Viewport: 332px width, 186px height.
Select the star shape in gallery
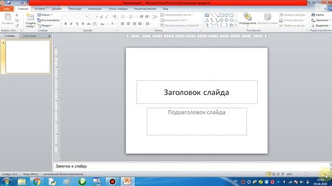click(231, 25)
